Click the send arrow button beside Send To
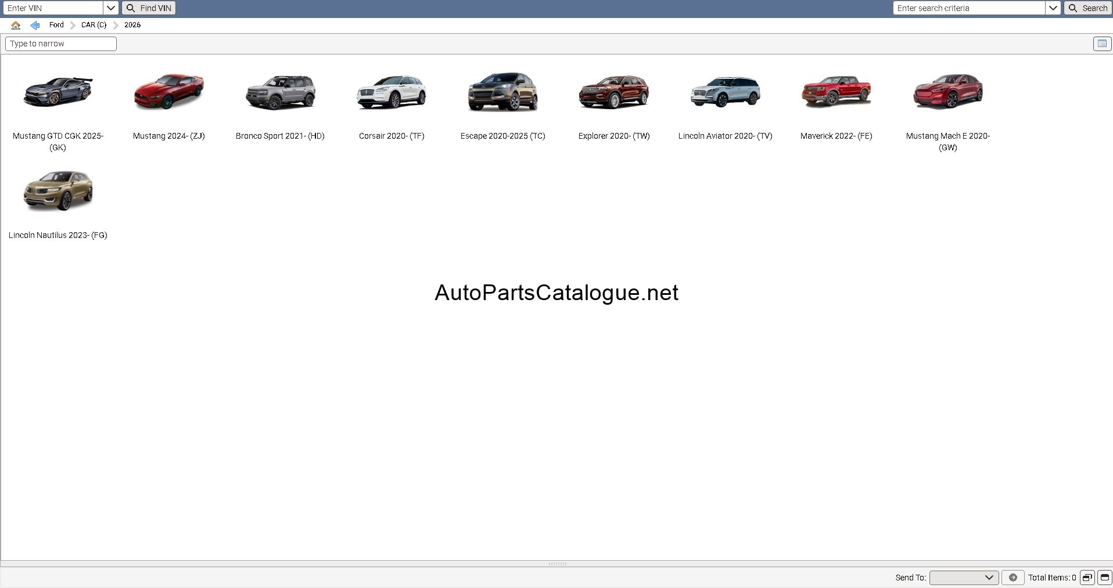Screen dimensions: 1113x588 click(x=1013, y=578)
